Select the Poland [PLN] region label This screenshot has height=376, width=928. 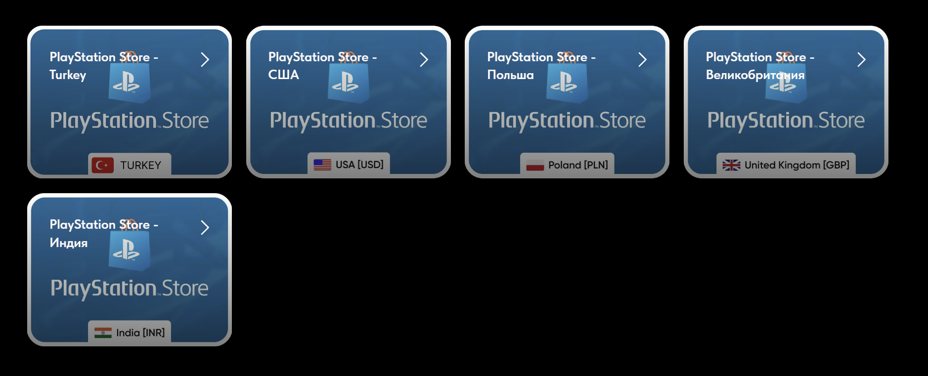578,165
